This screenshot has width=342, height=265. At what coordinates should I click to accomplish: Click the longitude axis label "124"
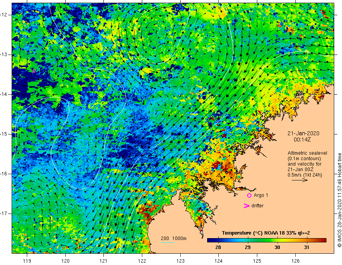219,261
